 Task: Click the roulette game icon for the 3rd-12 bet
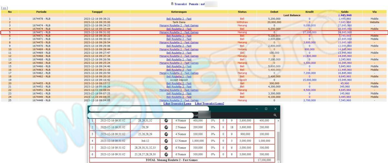click(166, 141)
